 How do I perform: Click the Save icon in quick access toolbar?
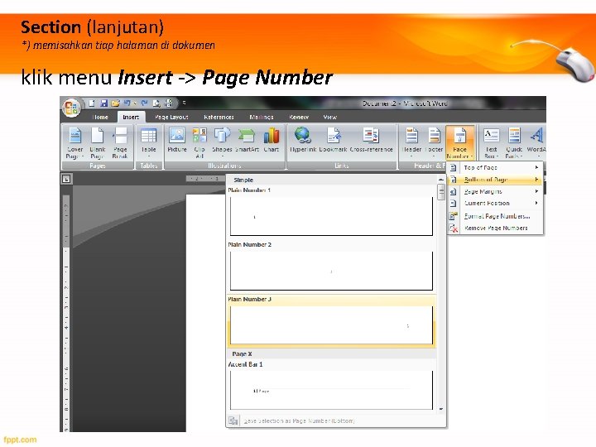[103, 103]
